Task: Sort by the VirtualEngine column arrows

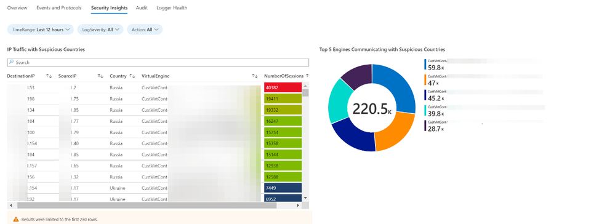Action: [x=254, y=76]
